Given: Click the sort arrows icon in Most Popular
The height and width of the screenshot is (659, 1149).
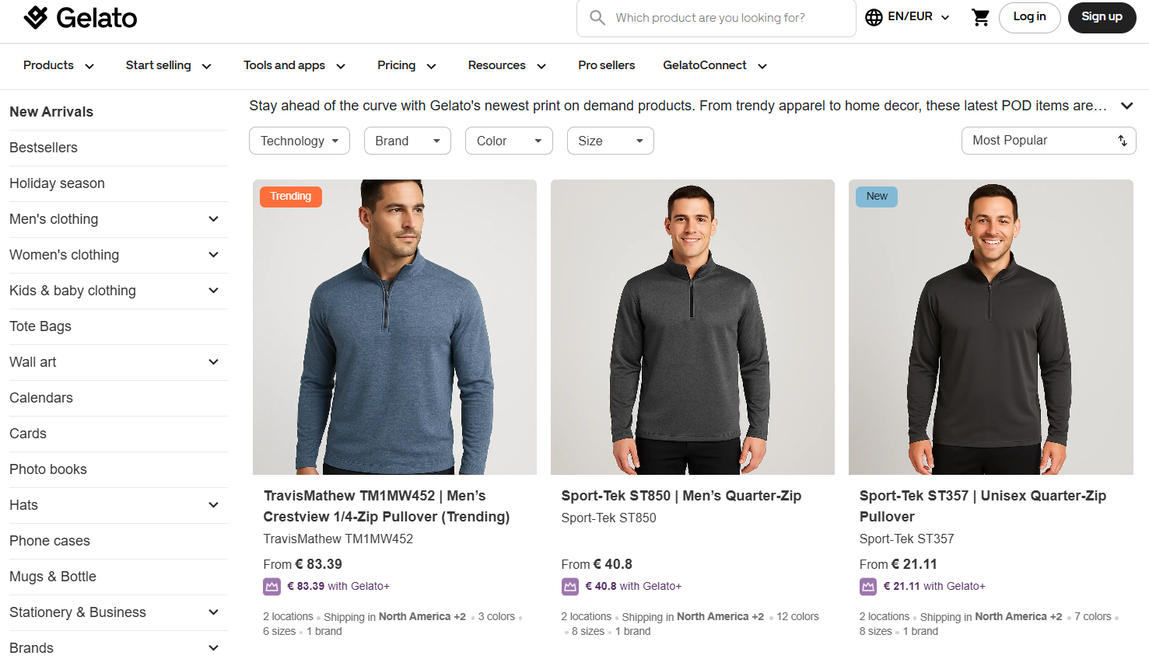Looking at the screenshot, I should click(1122, 141).
